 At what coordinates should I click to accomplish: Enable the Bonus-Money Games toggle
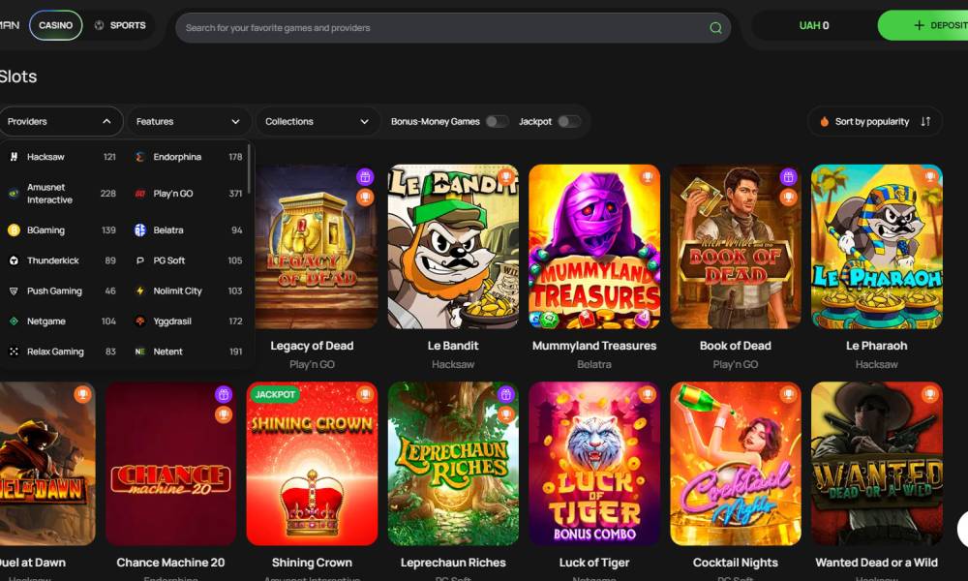tap(497, 122)
